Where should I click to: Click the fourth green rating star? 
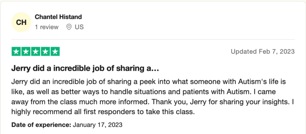coord(45,51)
